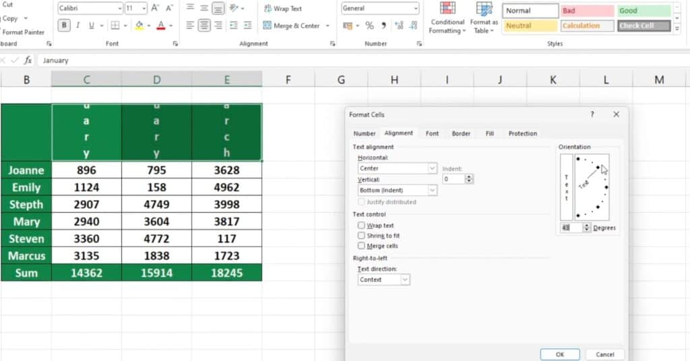Open Font group dialog launcher

pos(175,44)
